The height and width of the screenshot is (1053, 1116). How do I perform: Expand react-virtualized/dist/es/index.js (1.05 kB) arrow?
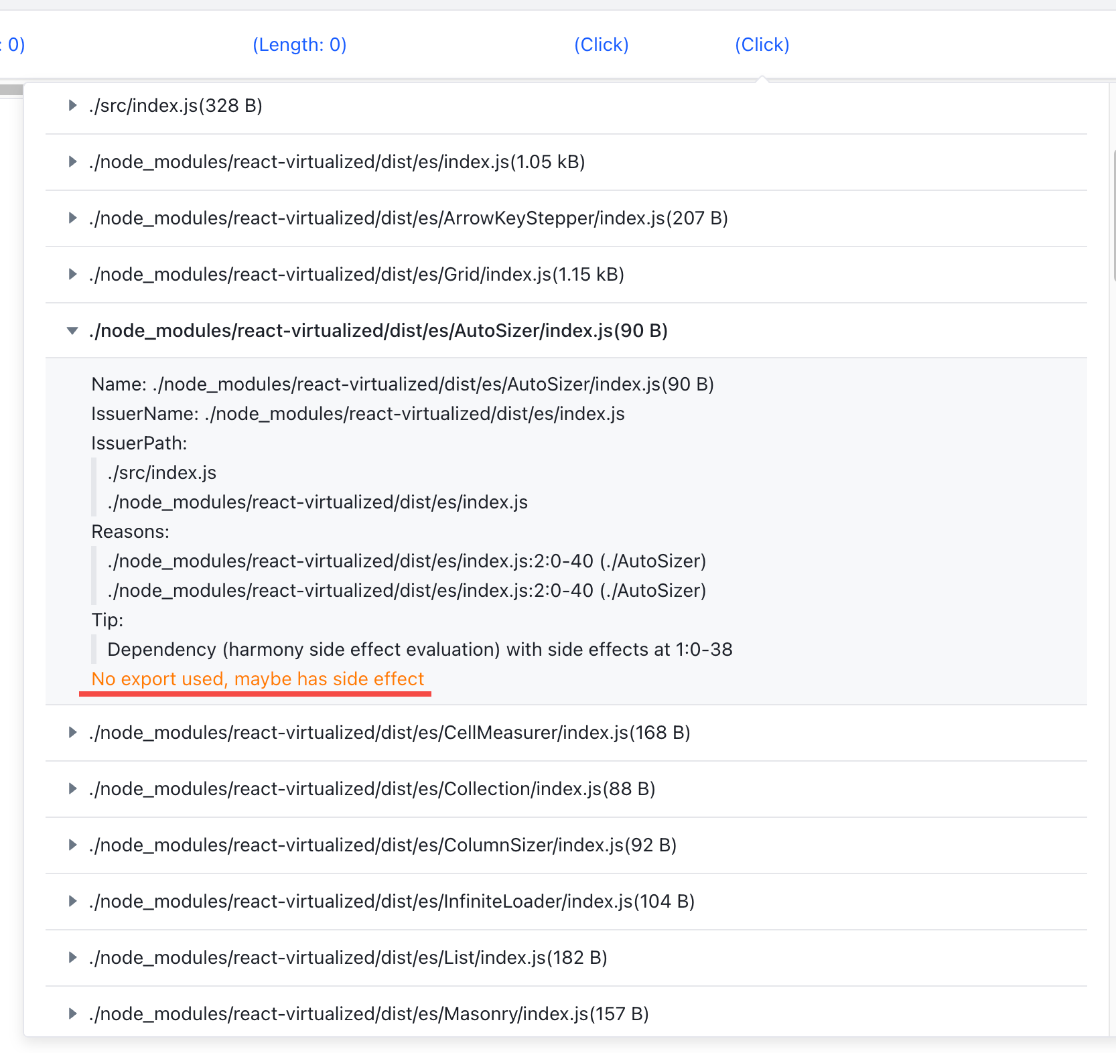(x=72, y=161)
